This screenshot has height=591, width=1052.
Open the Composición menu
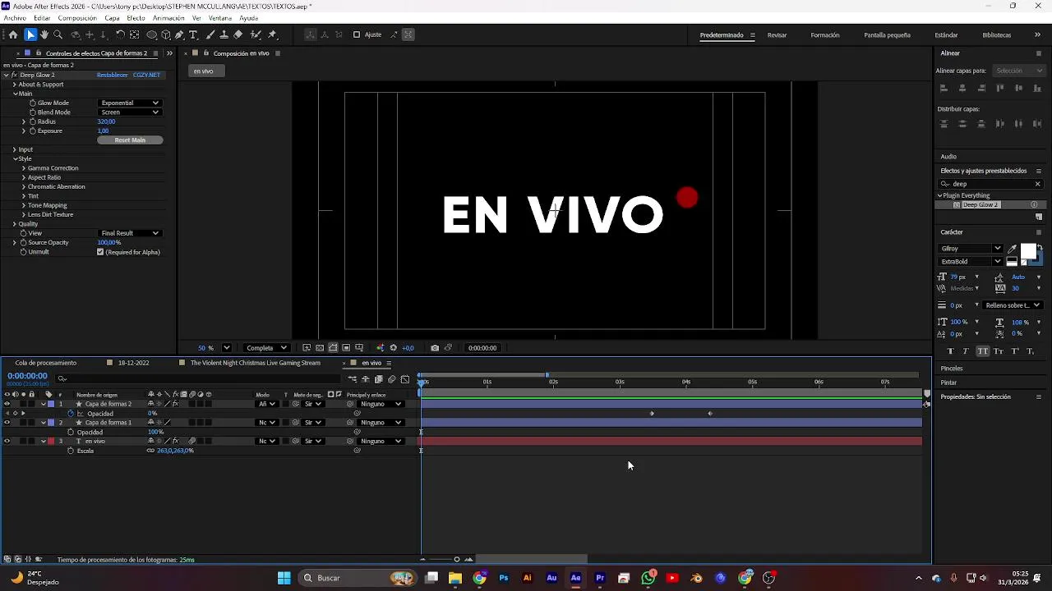pos(77,18)
